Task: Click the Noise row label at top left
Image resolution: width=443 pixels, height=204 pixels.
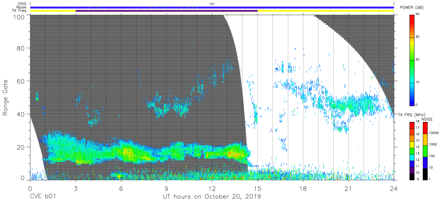Action: (x=22, y=7)
